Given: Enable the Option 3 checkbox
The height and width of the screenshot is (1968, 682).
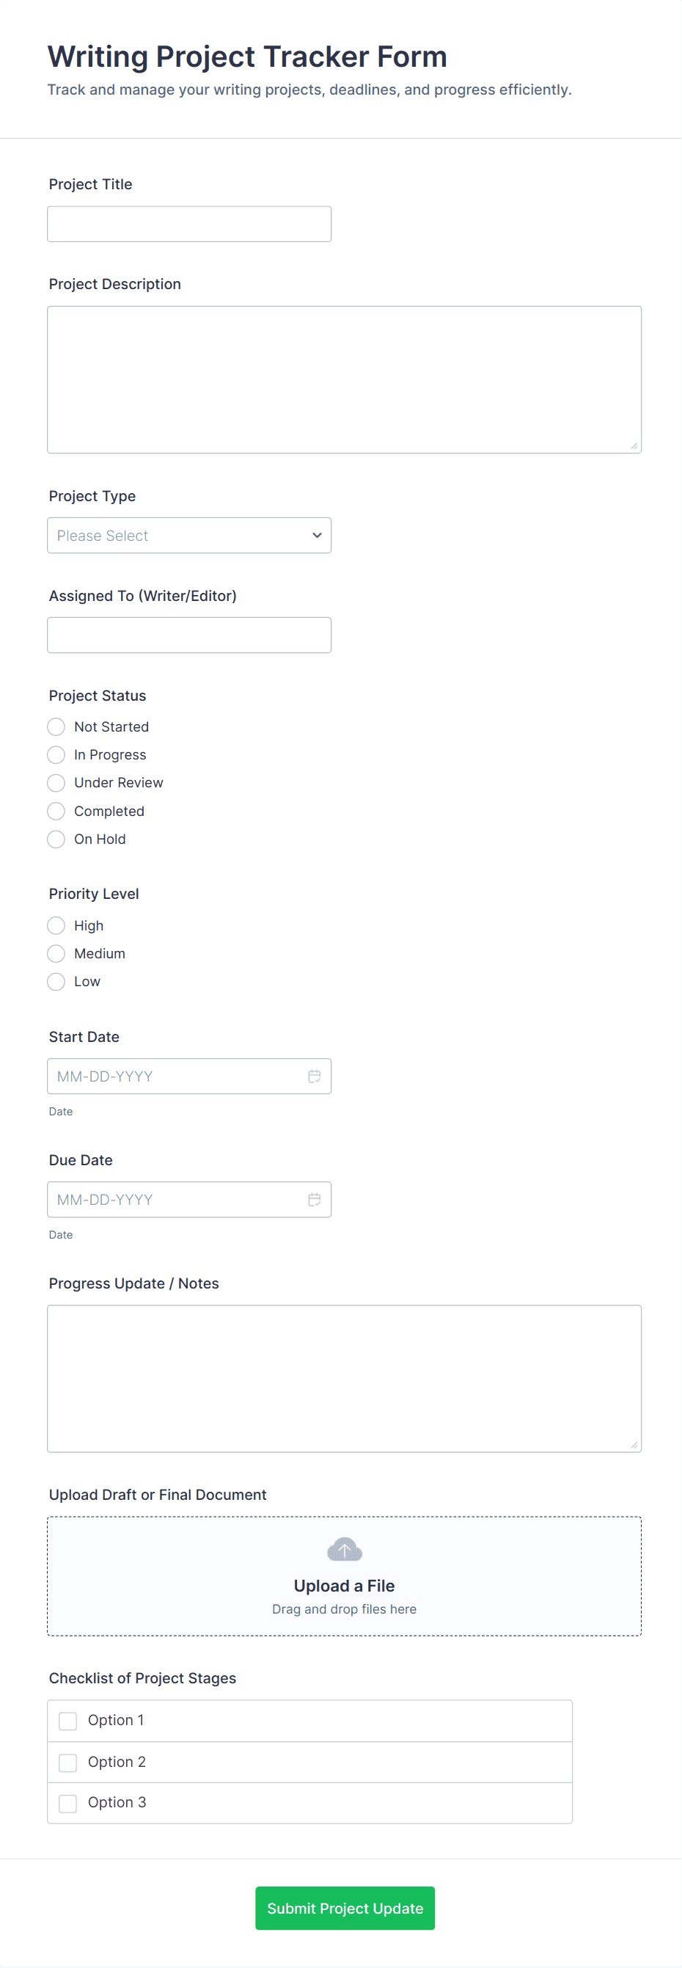Looking at the screenshot, I should click(68, 1803).
